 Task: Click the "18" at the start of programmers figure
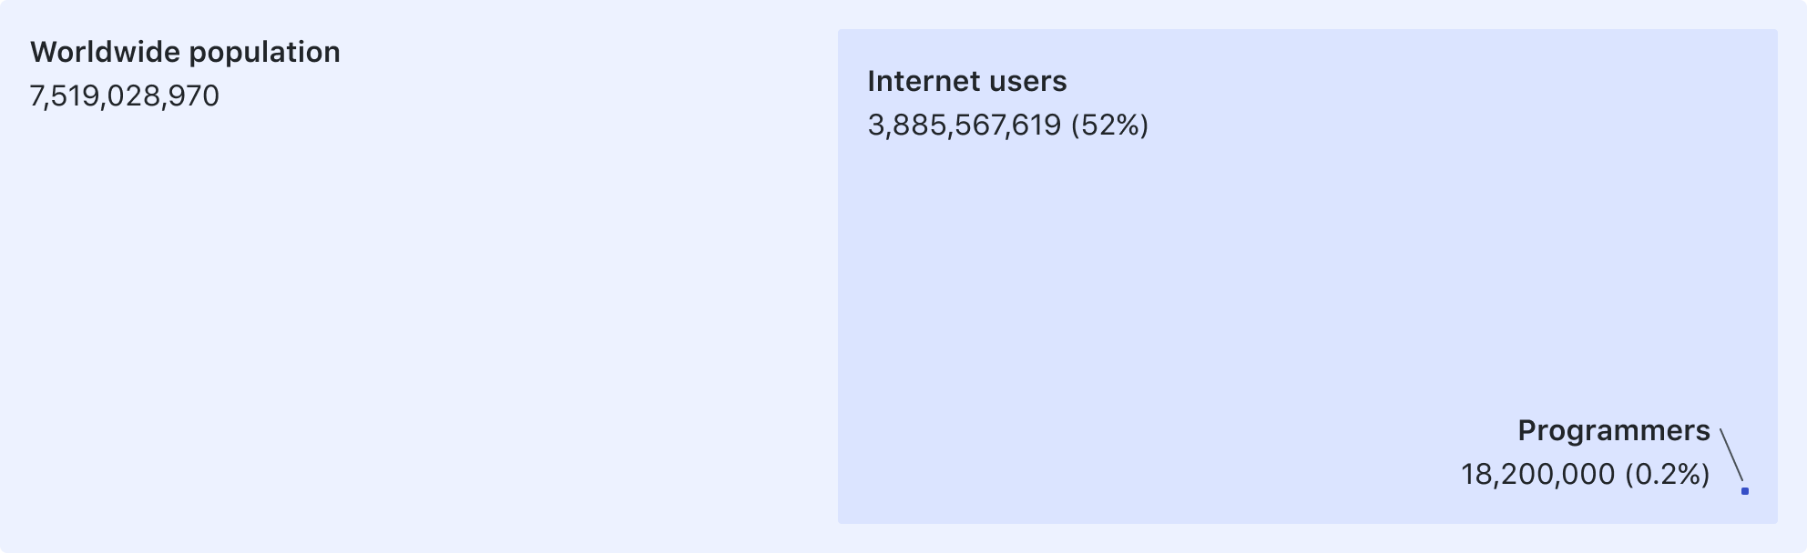1475,475
